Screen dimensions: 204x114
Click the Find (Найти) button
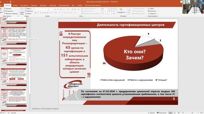151,9
